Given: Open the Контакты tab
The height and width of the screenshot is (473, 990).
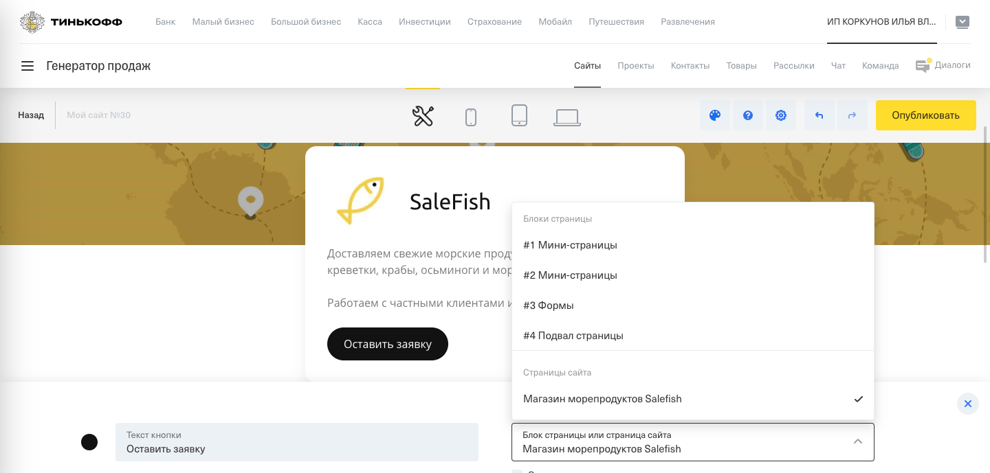Looking at the screenshot, I should (x=690, y=66).
